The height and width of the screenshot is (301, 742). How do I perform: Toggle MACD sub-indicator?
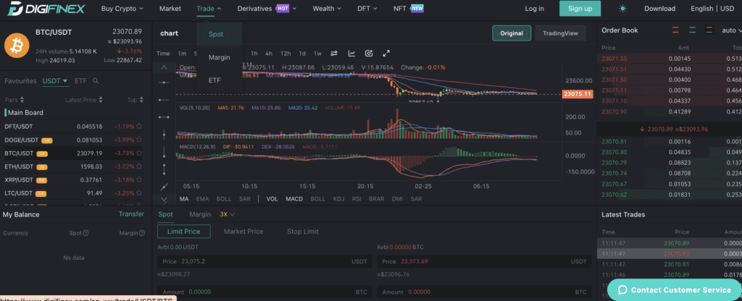point(294,199)
